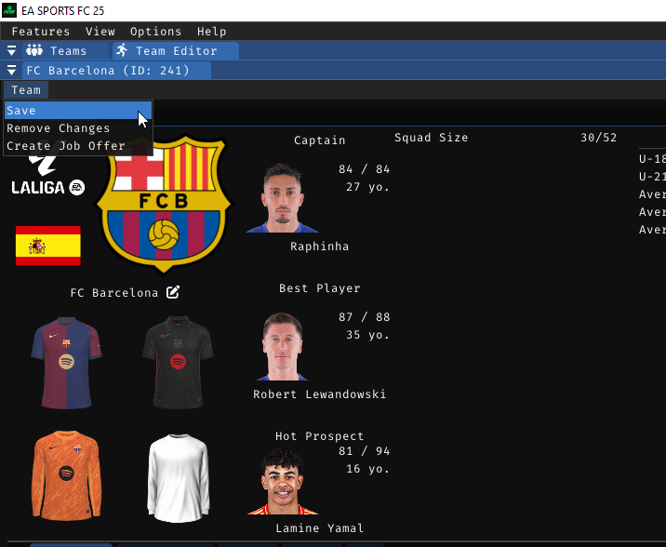Viewport: 666px width, 547px height.
Task: Click the running man Team Editor icon
Action: pyautogui.click(x=122, y=50)
